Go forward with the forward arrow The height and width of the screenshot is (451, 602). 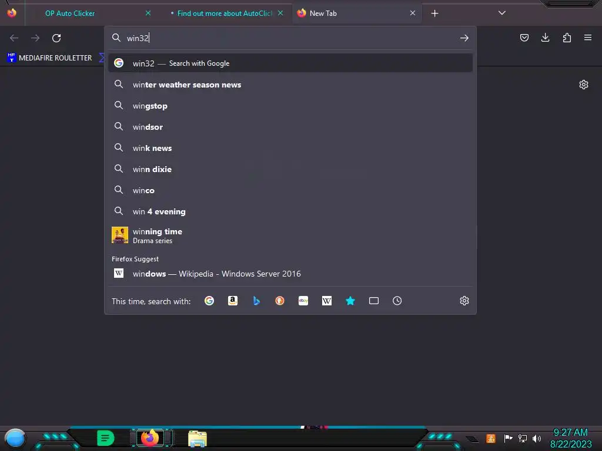click(x=35, y=38)
